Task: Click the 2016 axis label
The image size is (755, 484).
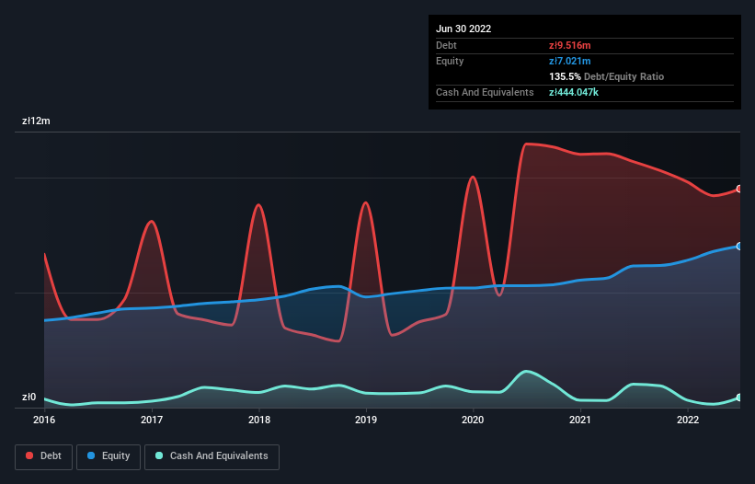Action: tap(44, 420)
